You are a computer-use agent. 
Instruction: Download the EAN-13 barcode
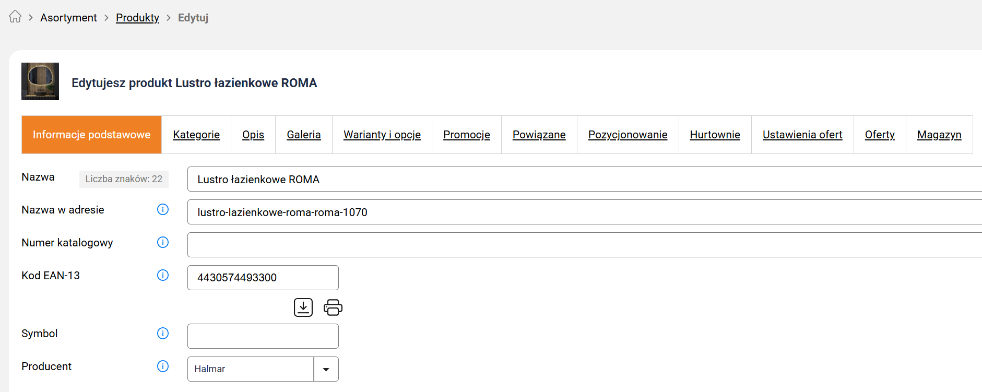click(303, 307)
